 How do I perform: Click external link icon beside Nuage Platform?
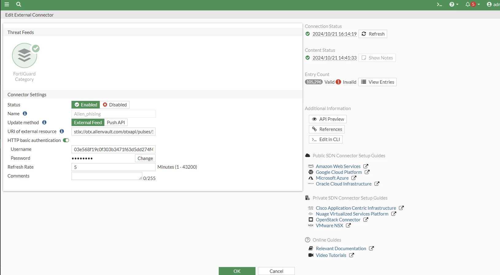pos(394,214)
